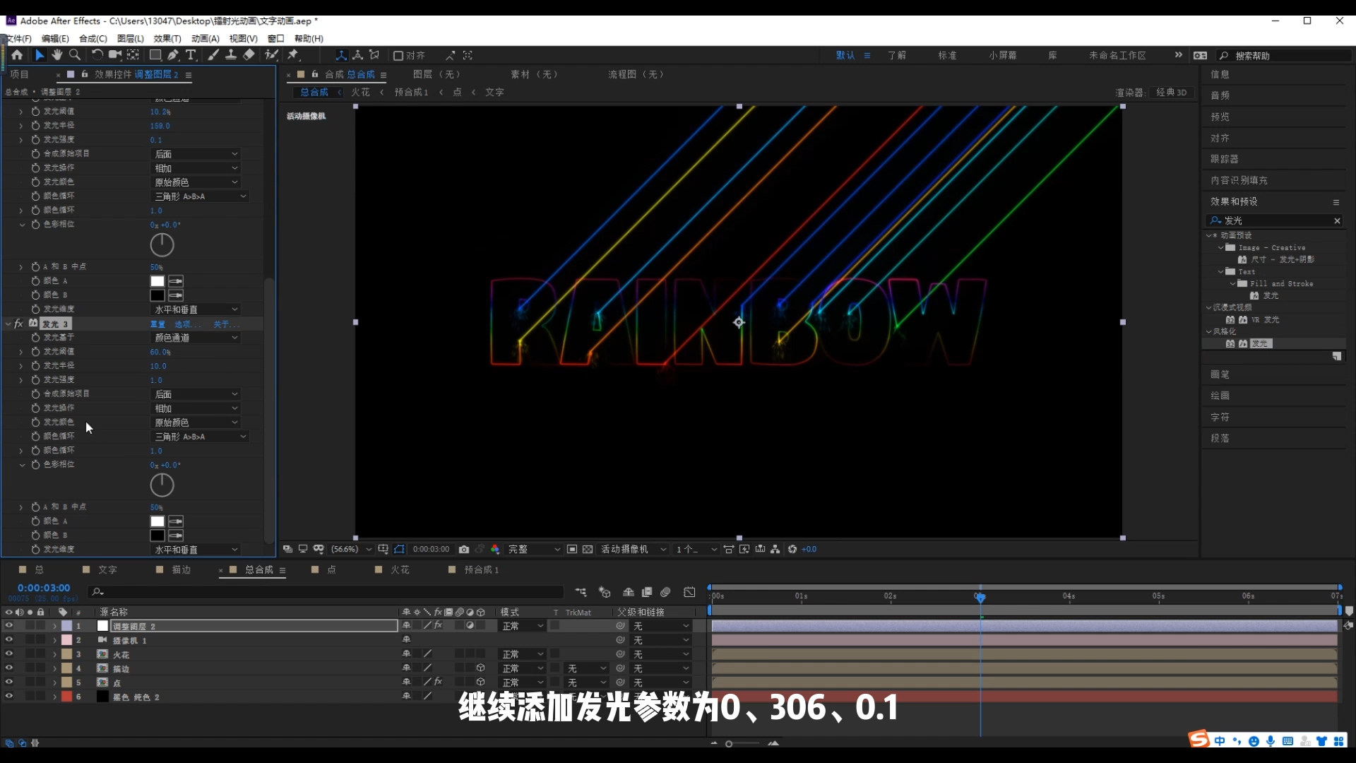Toggle transparency grid in composition panel

(588, 549)
